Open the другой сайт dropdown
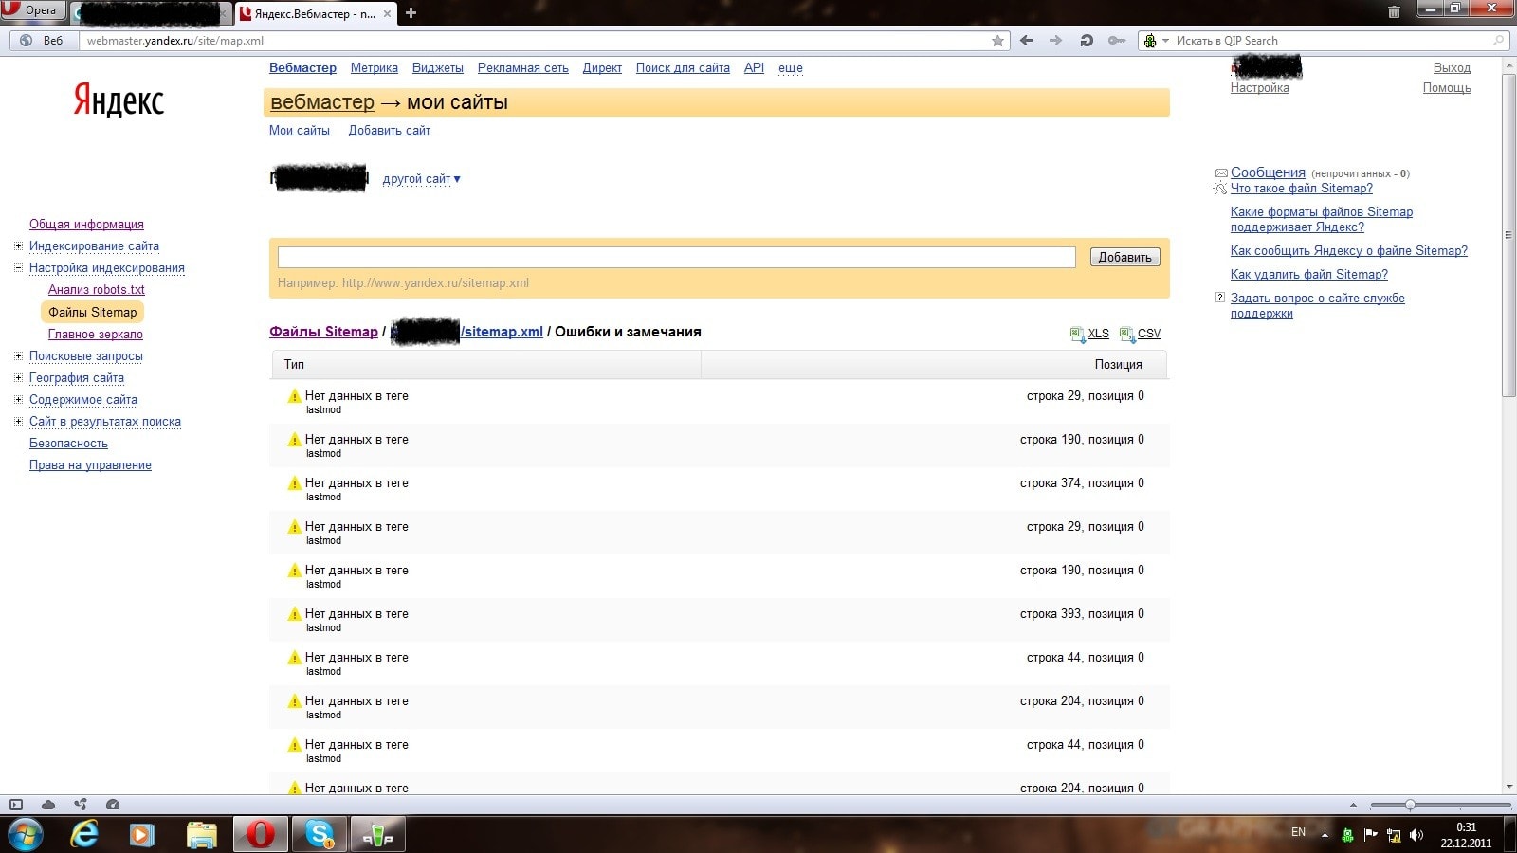 click(x=422, y=179)
